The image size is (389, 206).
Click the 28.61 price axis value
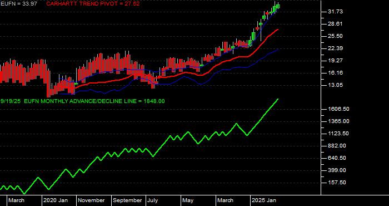(335, 24)
